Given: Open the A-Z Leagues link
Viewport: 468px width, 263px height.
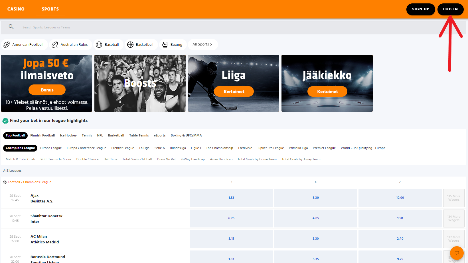Looking at the screenshot, I should point(12,171).
